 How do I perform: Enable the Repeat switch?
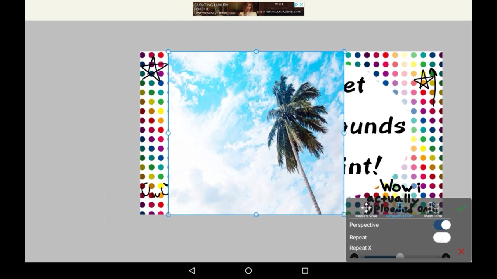click(442, 238)
